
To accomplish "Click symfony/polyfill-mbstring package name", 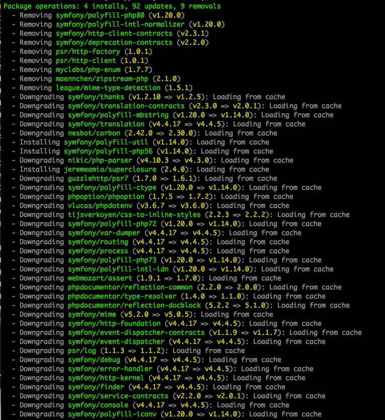I will (x=118, y=115).
